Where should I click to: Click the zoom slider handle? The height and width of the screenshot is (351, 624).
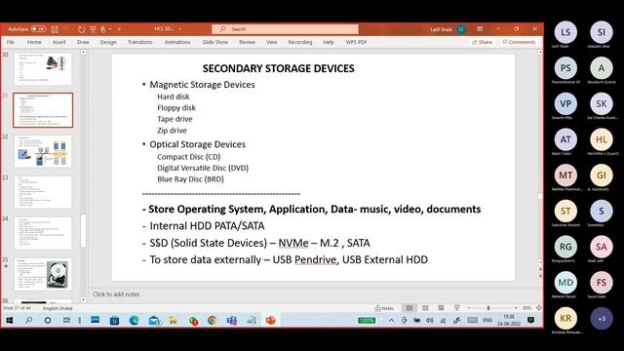click(x=488, y=308)
